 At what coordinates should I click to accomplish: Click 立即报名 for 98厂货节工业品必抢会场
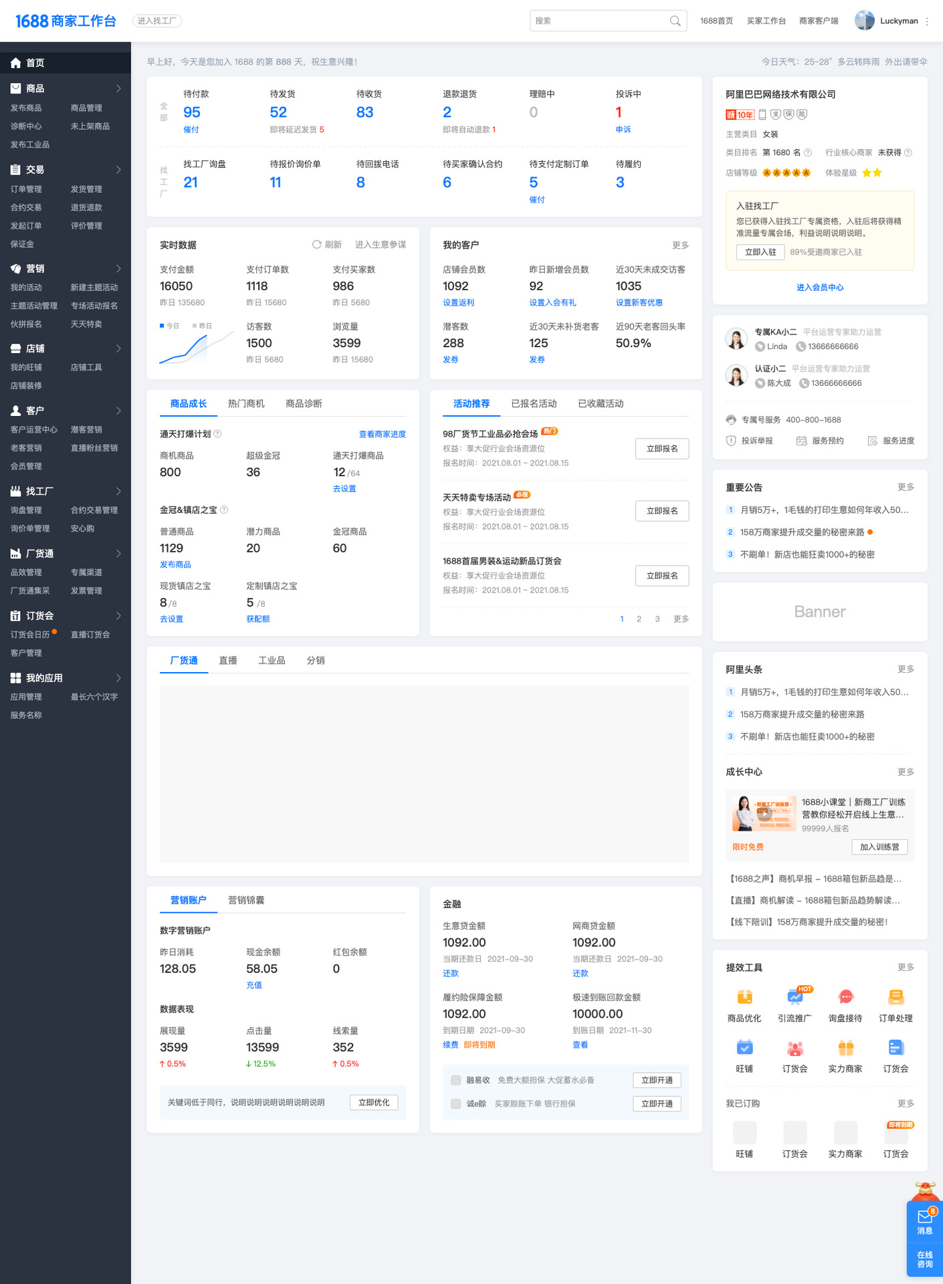click(x=662, y=449)
